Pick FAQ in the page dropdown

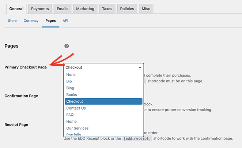(70, 115)
